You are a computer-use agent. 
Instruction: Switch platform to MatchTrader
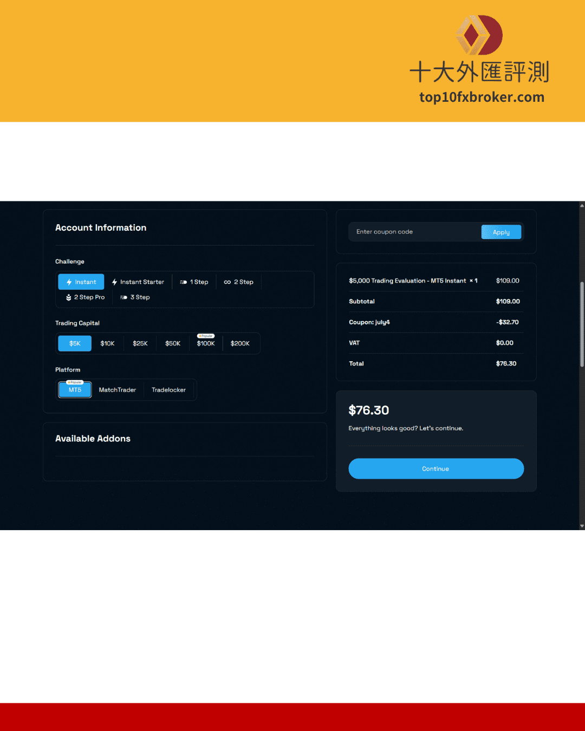[x=118, y=390]
